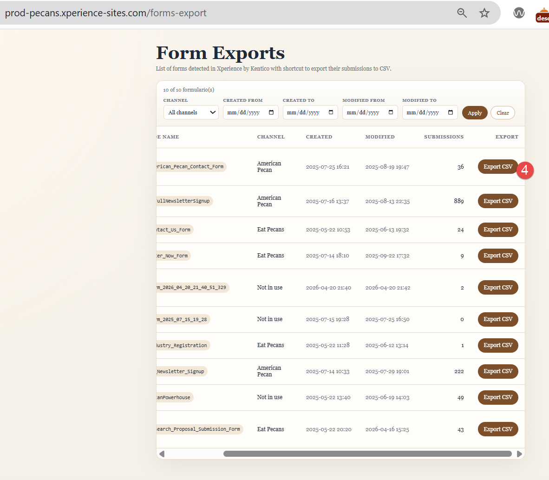Export CSV for form created 2025-07-15 19:28
Image resolution: width=549 pixels, height=480 pixels.
[x=498, y=319]
